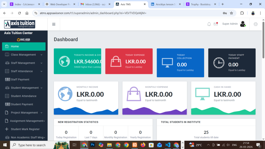Click monitor icon in Cash In Hand card
Viewport: 265px width, 149px height.
click(202, 94)
